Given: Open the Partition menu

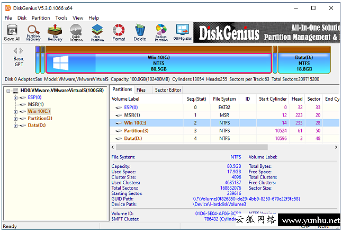Looking at the screenshot, I should pos(41,18).
